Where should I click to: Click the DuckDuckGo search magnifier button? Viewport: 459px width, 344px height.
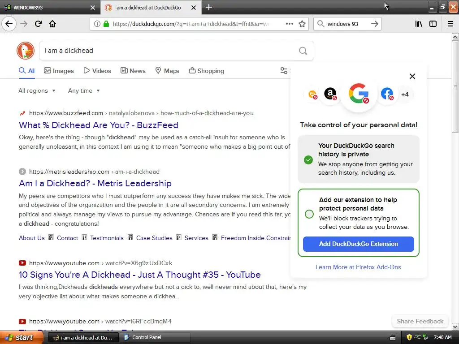pyautogui.click(x=303, y=51)
